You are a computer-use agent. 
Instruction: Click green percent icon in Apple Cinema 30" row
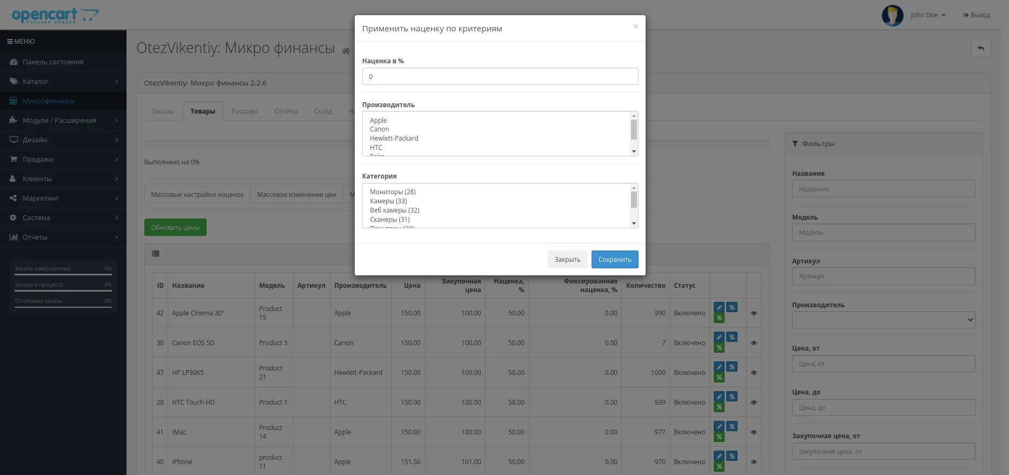tap(719, 318)
